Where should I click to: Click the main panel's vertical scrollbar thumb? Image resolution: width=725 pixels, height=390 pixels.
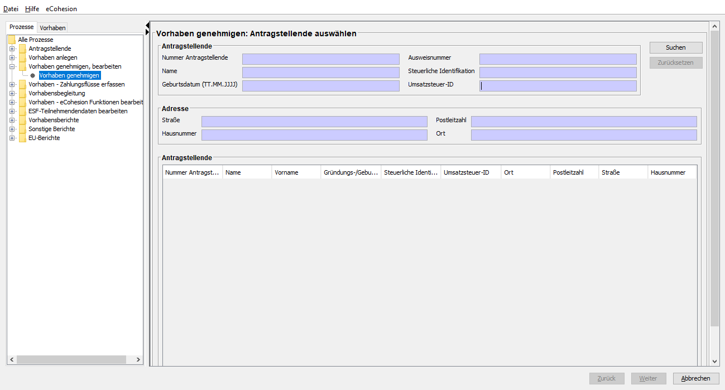click(x=715, y=179)
